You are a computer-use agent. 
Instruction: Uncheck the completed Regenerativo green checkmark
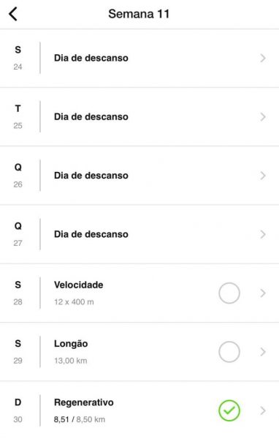[229, 410]
